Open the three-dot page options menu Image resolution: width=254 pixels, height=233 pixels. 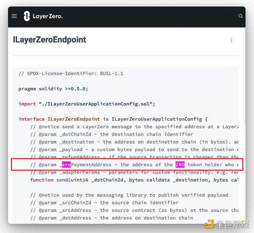(x=231, y=40)
